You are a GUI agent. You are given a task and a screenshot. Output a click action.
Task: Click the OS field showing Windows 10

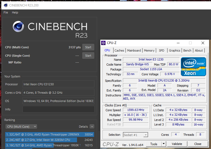coord(58,101)
